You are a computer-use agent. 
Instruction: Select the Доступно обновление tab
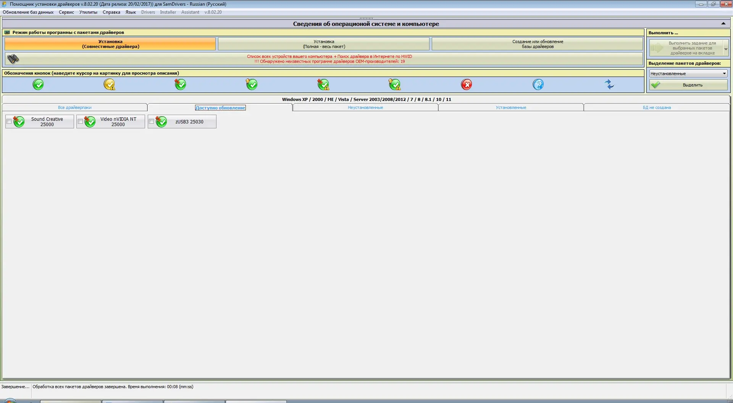(220, 108)
